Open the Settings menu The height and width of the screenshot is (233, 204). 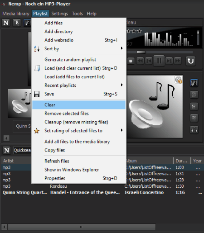pos(60,14)
